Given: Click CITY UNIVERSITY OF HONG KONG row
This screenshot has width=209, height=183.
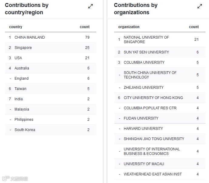Looking at the screenshot, I should (x=153, y=98).
